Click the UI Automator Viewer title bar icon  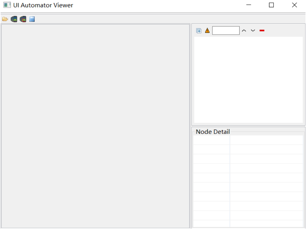[7, 5]
